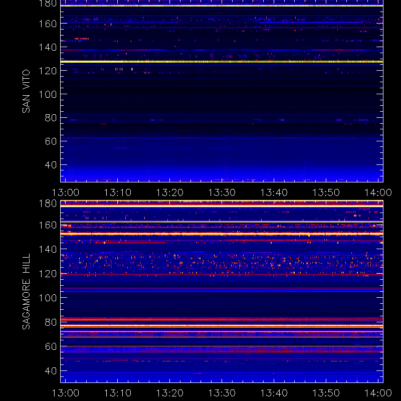This screenshot has width=401, height=401.
Task: Pick the 160 label on Sagamore Hill axis
Action: [48, 225]
